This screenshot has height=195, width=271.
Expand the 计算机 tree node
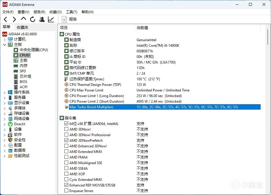pyautogui.click(x=5, y=39)
